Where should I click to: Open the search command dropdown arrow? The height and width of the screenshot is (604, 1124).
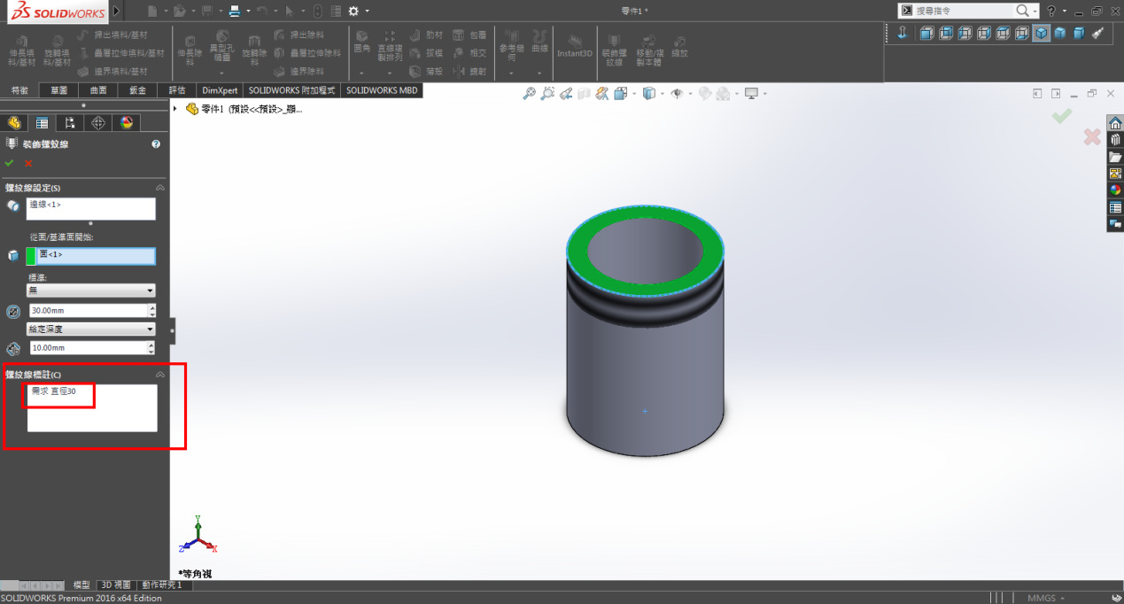1036,11
